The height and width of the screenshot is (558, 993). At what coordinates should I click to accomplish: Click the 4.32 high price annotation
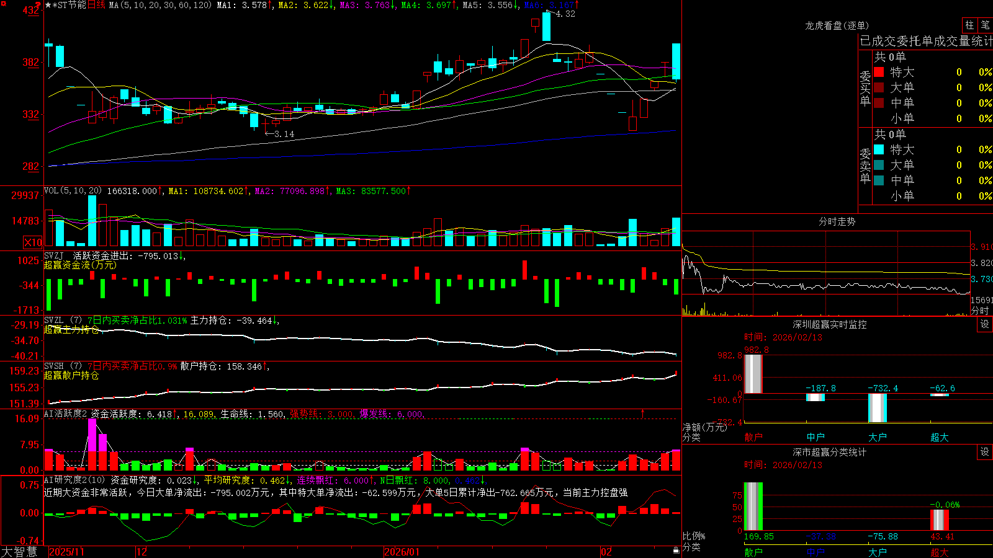point(565,14)
